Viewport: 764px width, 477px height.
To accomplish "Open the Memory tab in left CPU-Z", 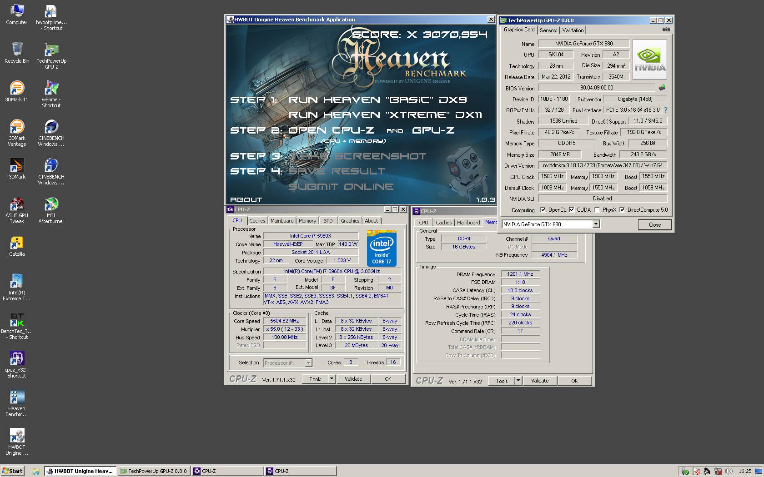I will (307, 221).
